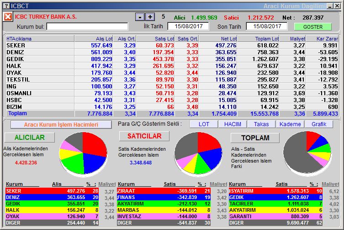This screenshot has width=344, height=230.
Task: Select the HSBC row
Action: (x=172, y=100)
